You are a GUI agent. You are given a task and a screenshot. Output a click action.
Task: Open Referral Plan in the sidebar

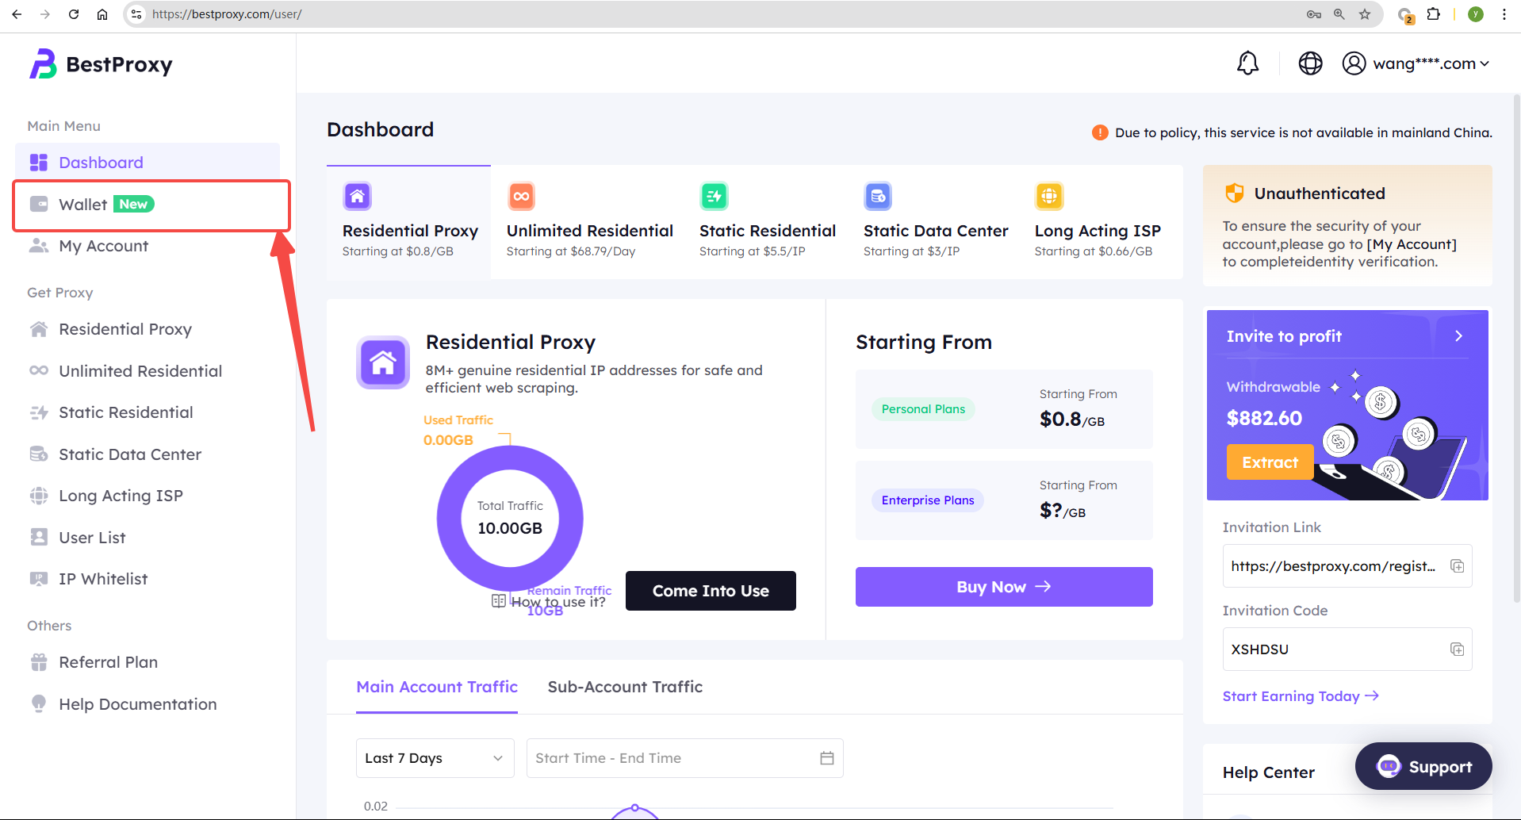148,662
